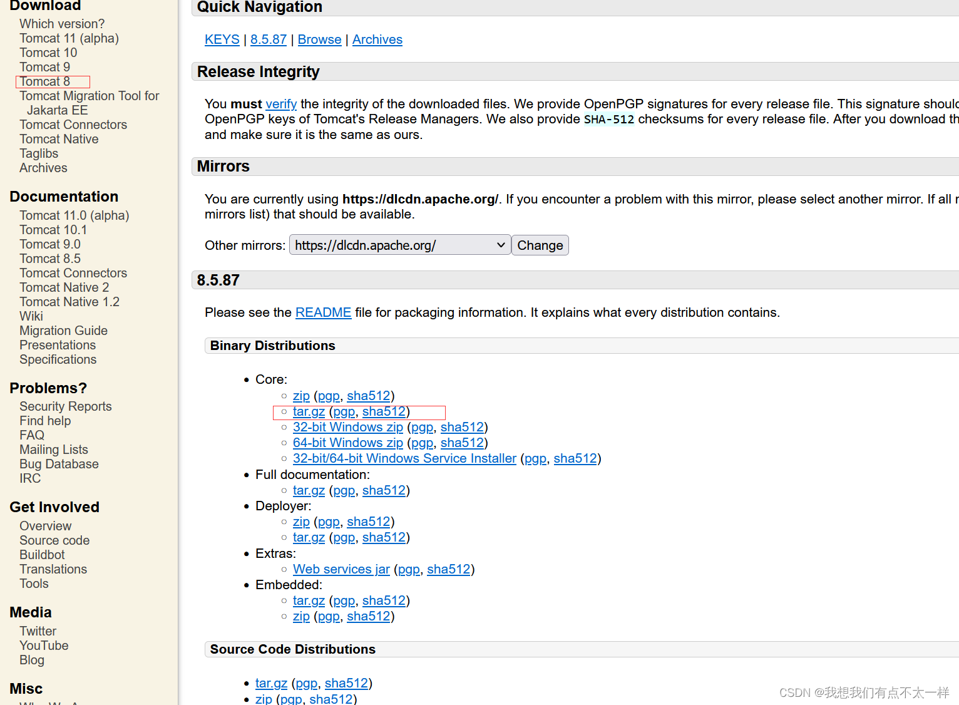This screenshot has height=705, width=959.
Task: Open the IRC page
Action: pyautogui.click(x=30, y=478)
